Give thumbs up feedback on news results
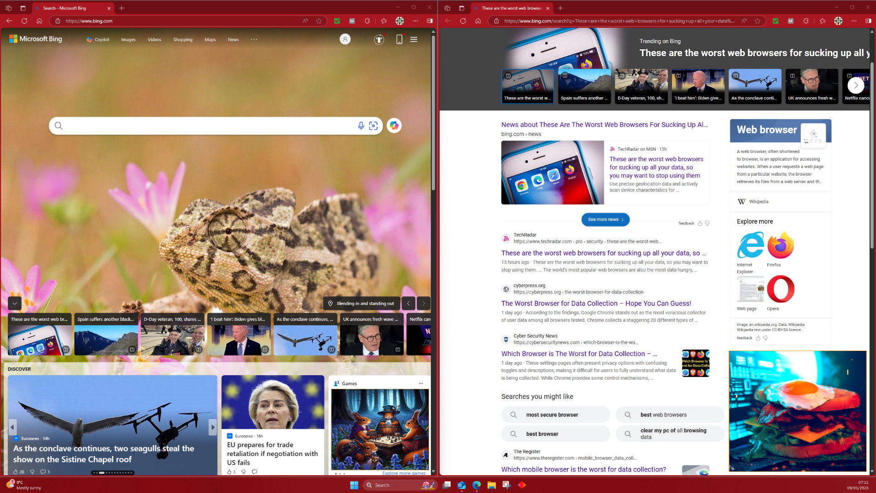The image size is (876, 493). (700, 223)
